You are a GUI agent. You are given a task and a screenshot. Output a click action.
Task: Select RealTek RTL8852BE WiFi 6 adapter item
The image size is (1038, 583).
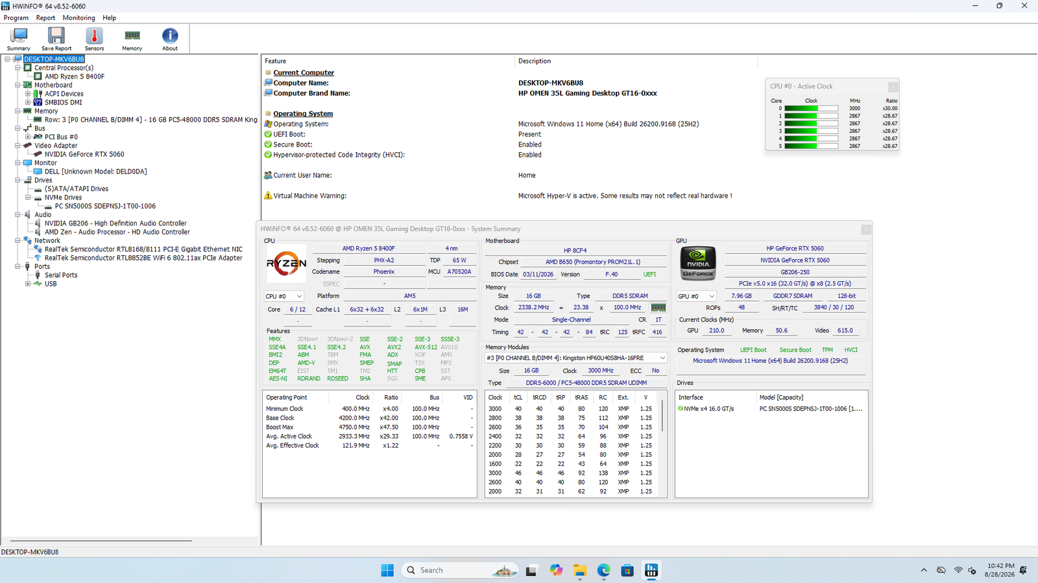click(143, 258)
